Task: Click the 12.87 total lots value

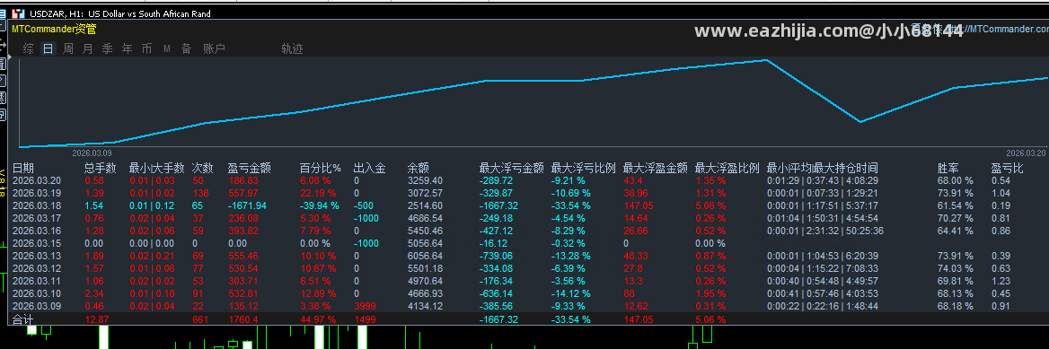Action: point(97,319)
